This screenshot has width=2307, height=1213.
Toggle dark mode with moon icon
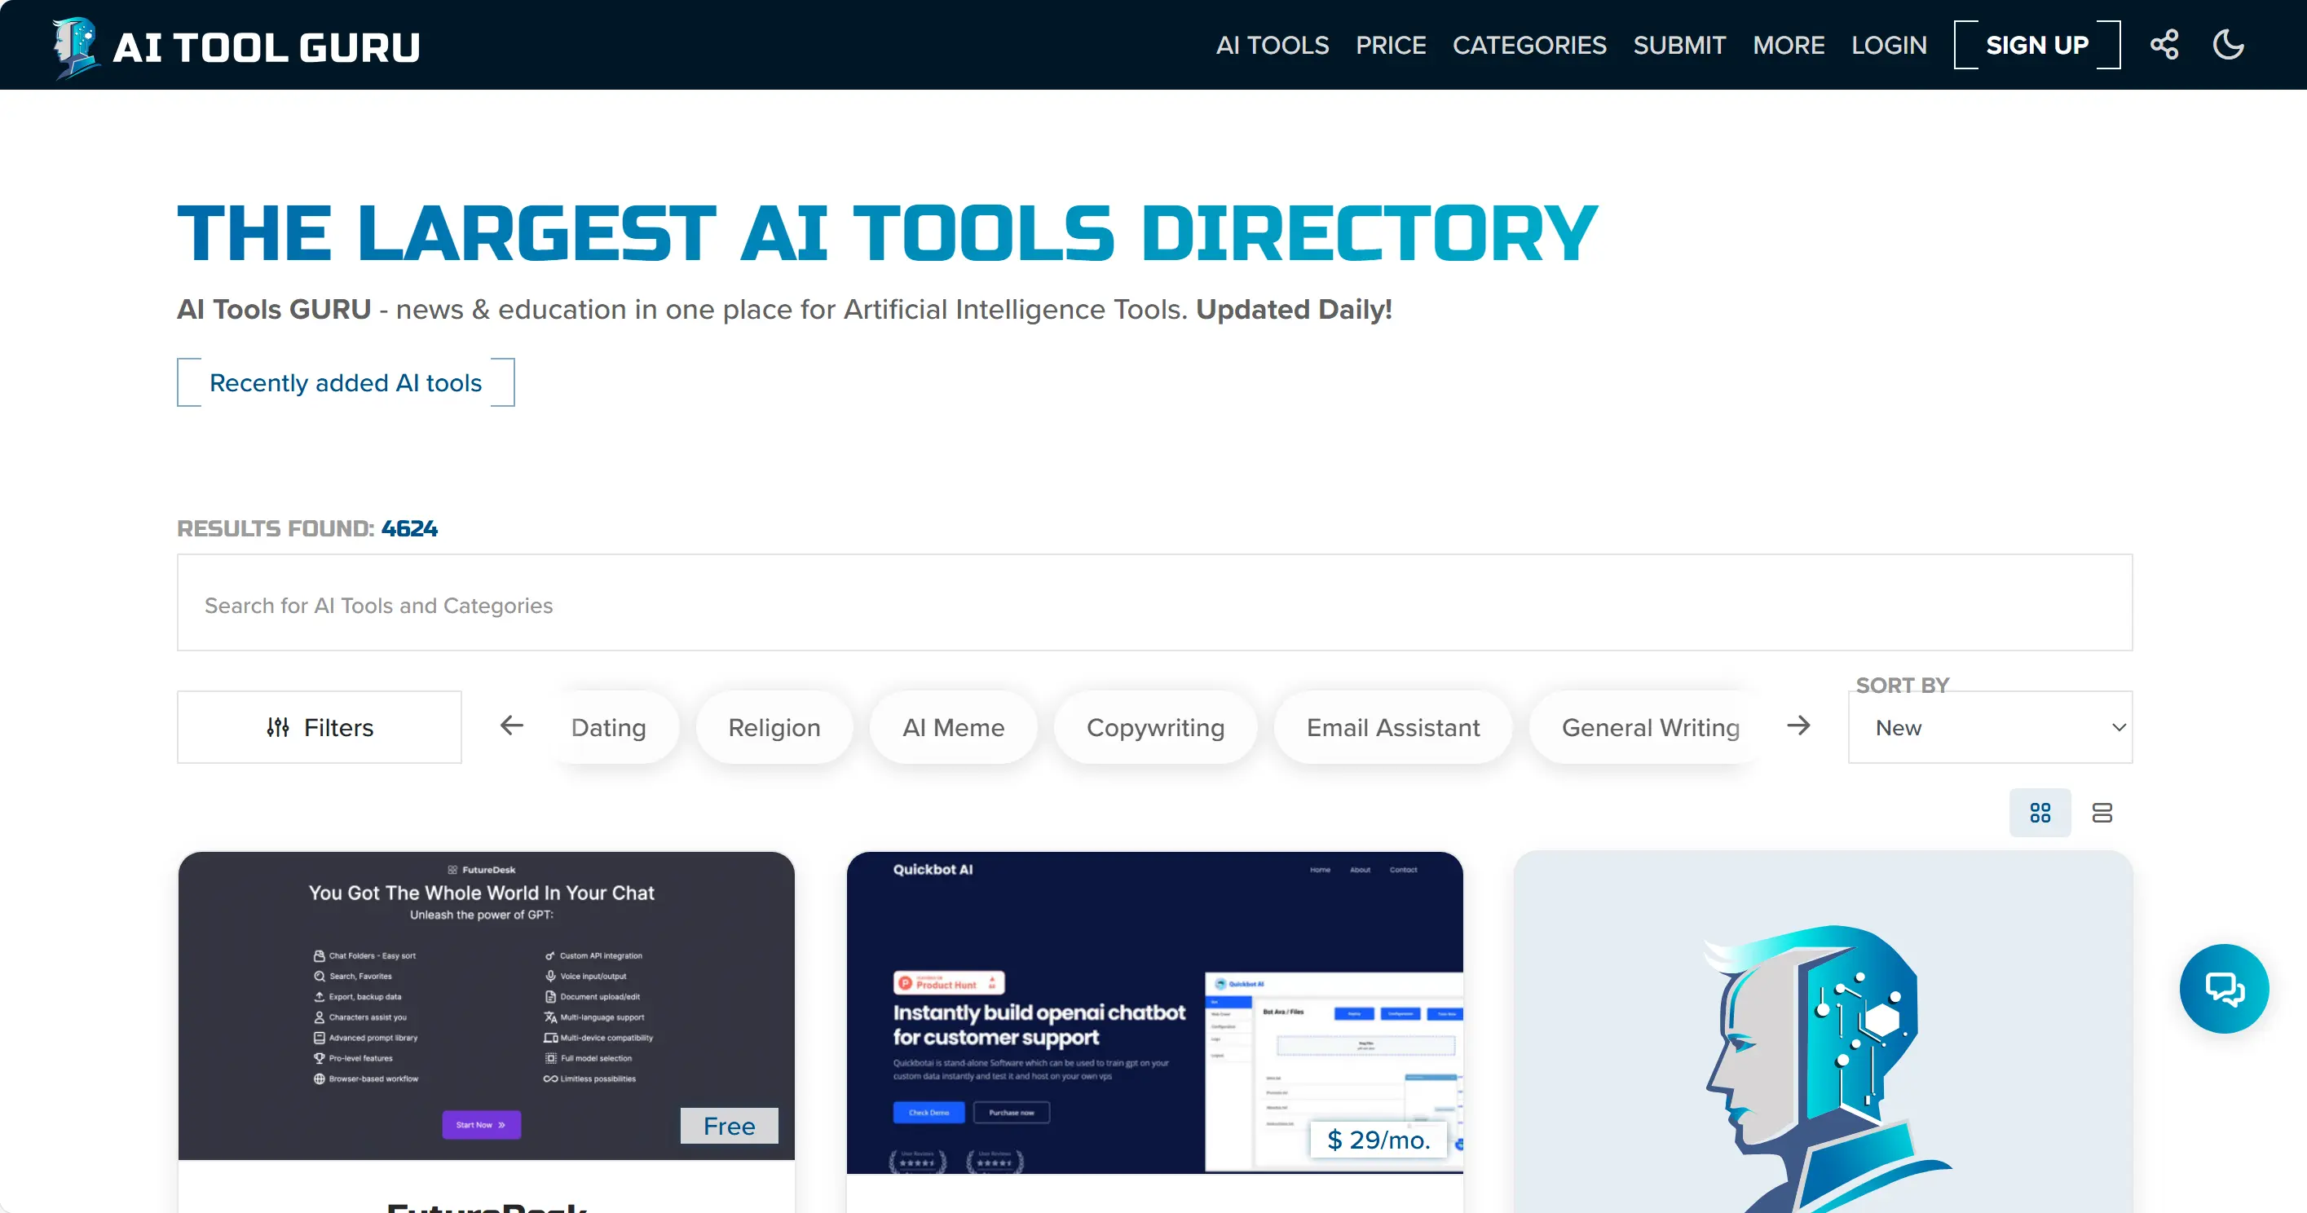click(2227, 45)
